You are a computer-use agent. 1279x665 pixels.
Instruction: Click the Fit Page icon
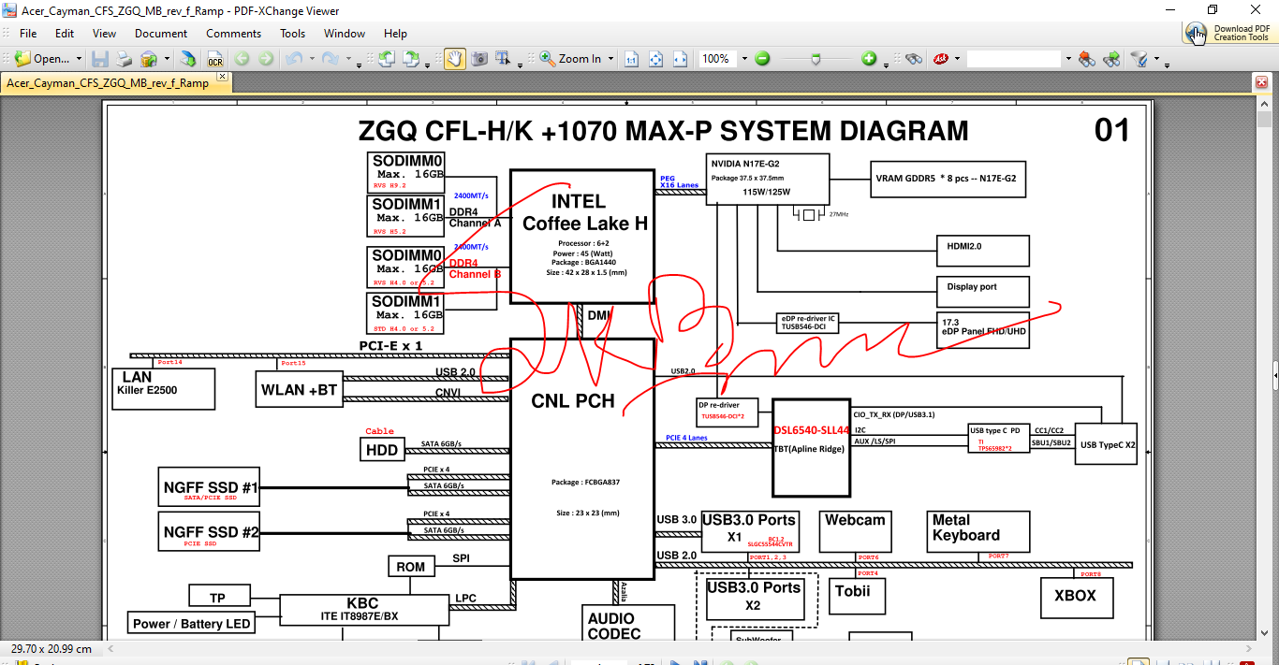point(656,59)
